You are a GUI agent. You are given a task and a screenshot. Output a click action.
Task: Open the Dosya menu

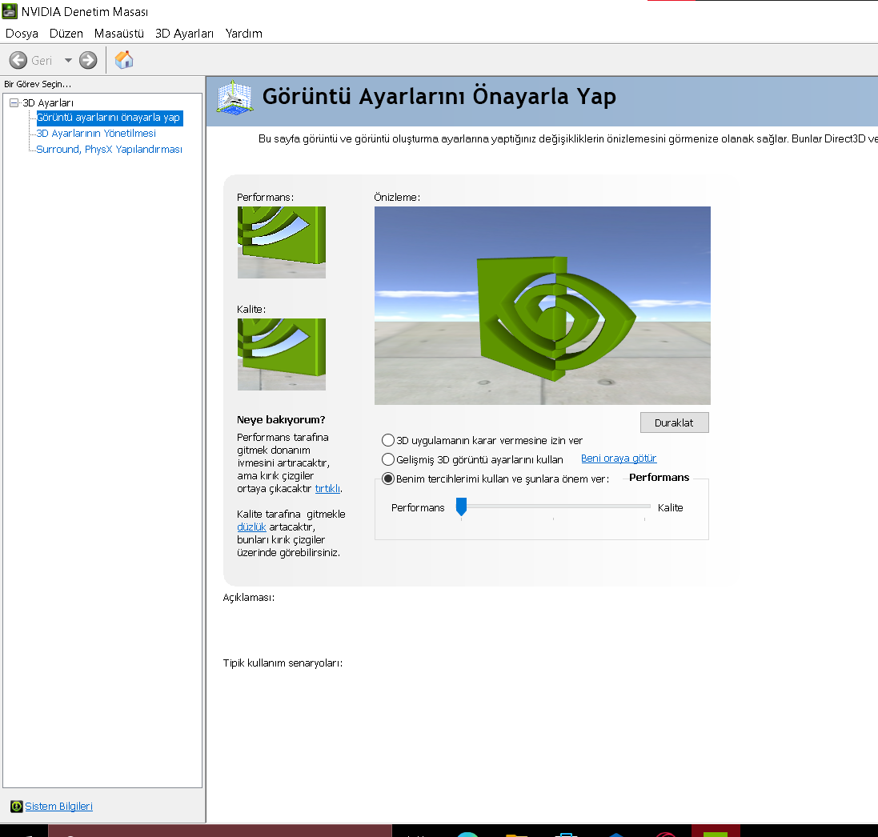(22, 34)
